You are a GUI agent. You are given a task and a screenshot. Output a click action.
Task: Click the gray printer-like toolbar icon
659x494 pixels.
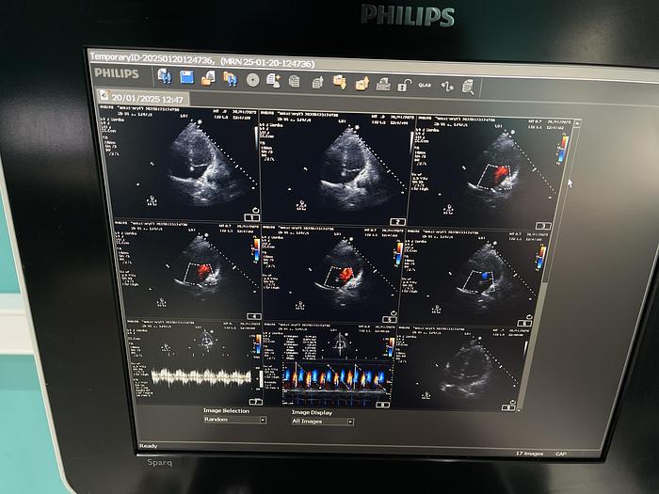[x=383, y=85]
